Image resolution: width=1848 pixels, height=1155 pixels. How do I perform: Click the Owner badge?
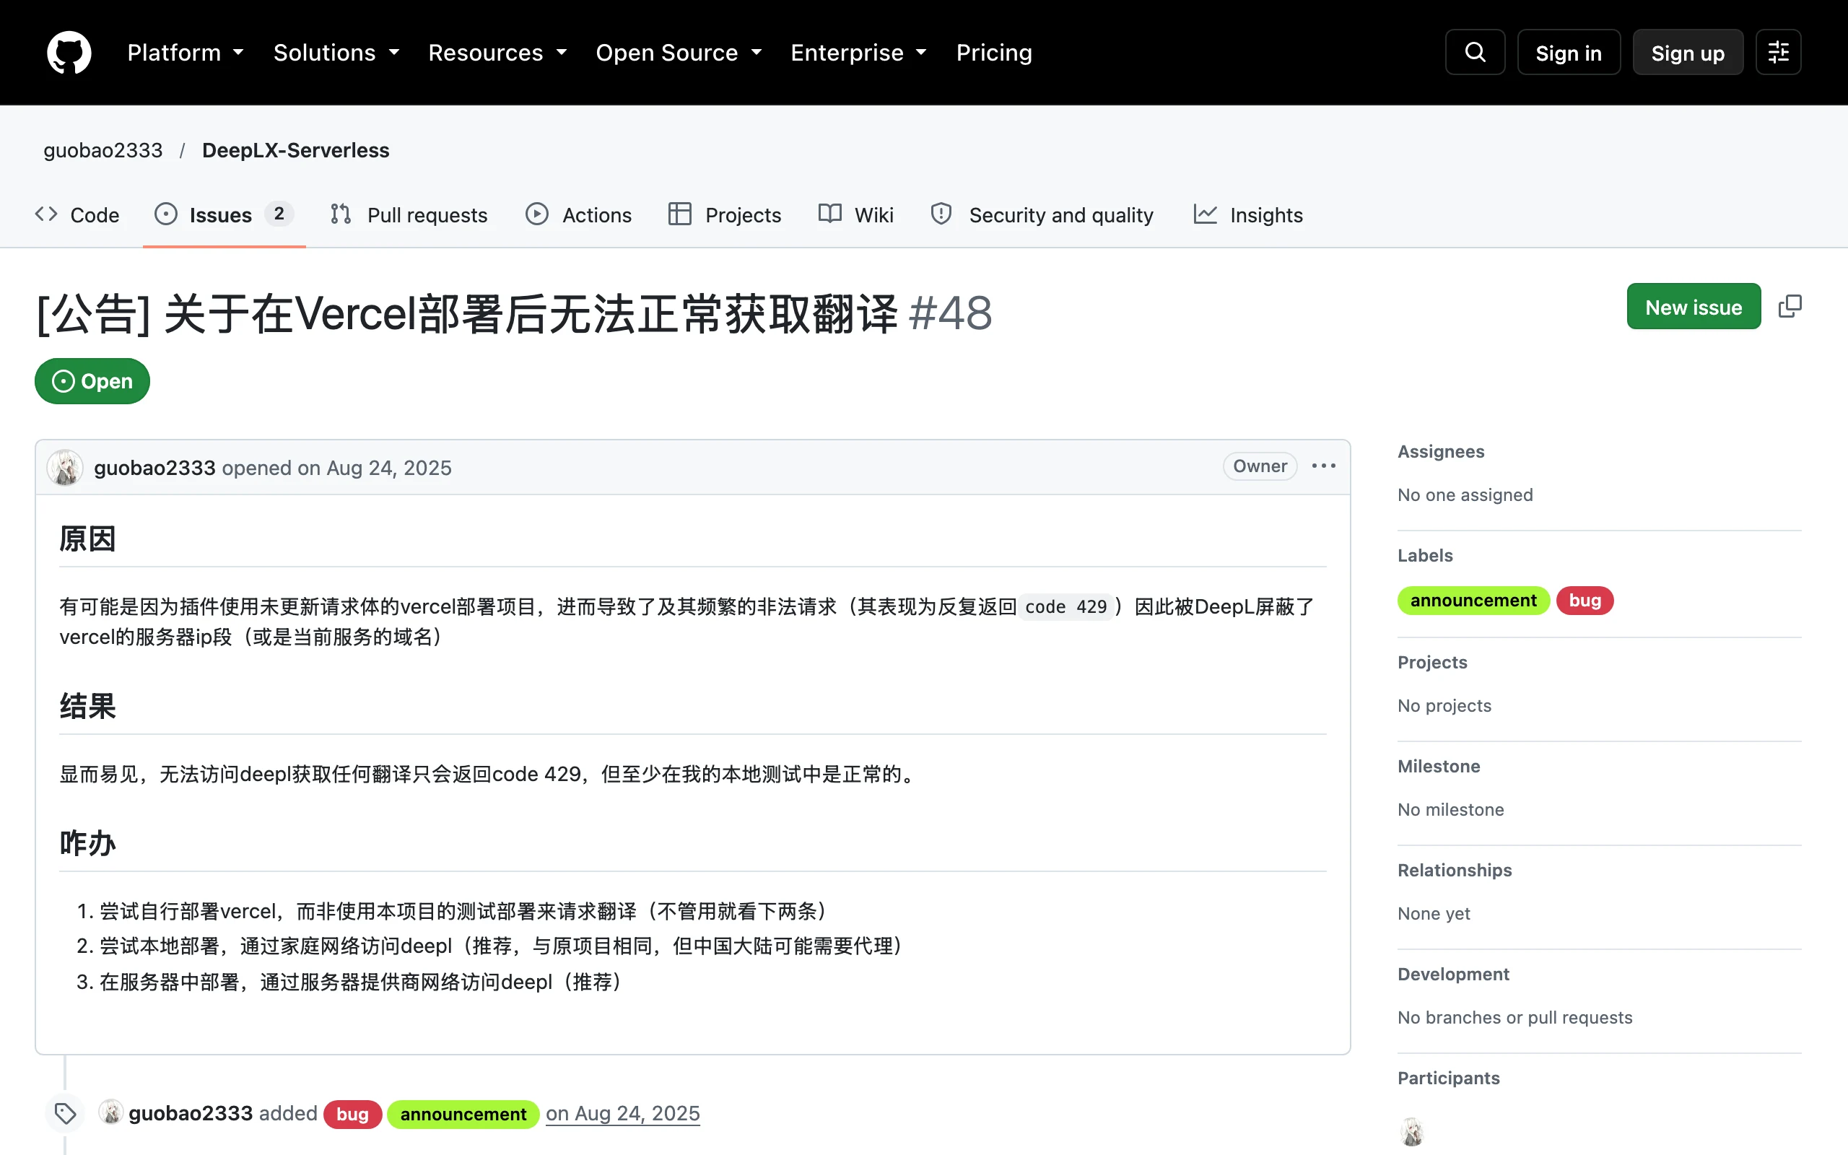click(x=1260, y=466)
